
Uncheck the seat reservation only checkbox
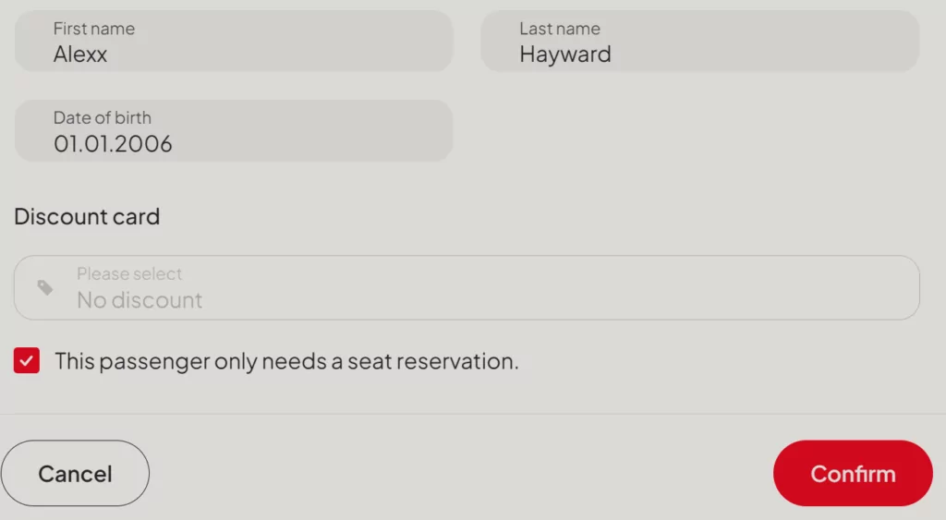(27, 361)
